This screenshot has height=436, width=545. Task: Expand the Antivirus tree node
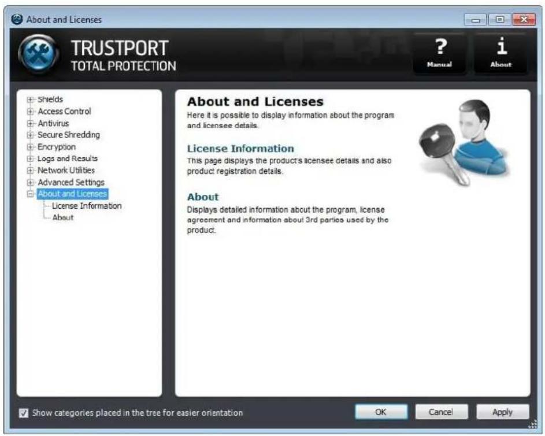[x=30, y=123]
